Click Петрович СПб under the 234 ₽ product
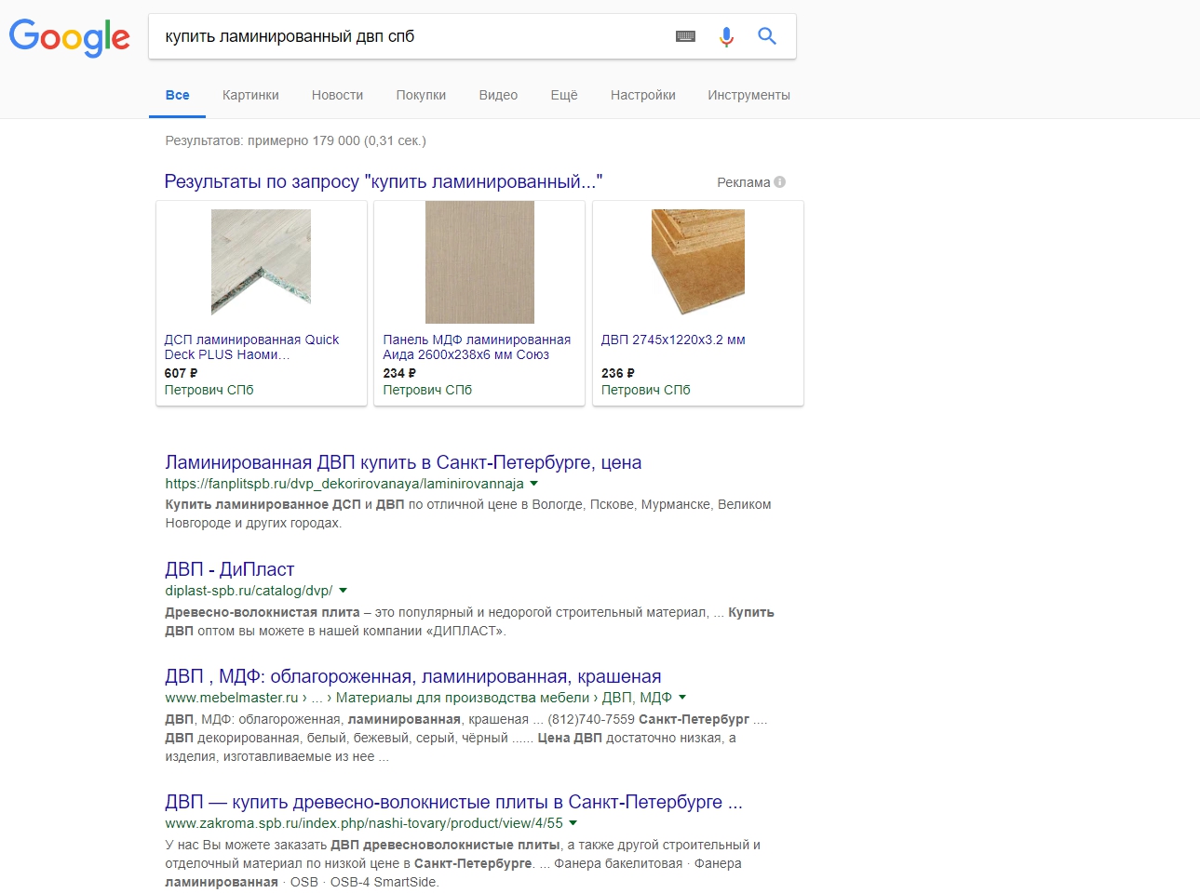Image resolution: width=1200 pixels, height=893 pixels. 427,390
